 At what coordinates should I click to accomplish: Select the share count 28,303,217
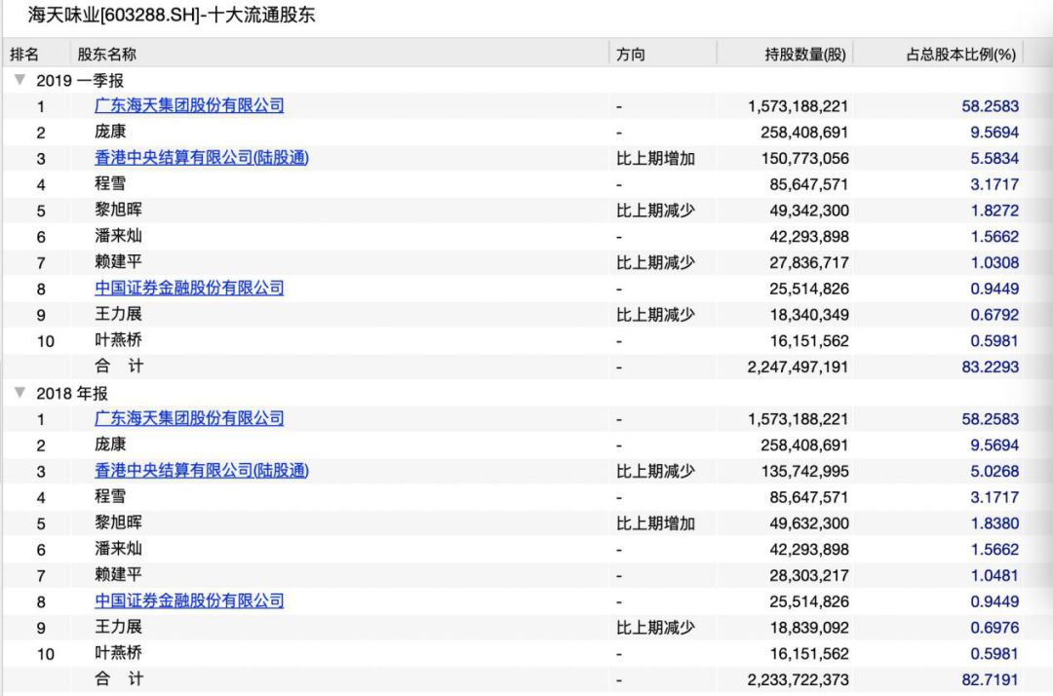coord(809,575)
